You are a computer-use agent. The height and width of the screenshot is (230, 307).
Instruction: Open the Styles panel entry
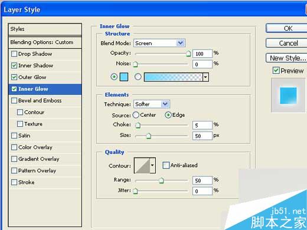pyautogui.click(x=45, y=29)
